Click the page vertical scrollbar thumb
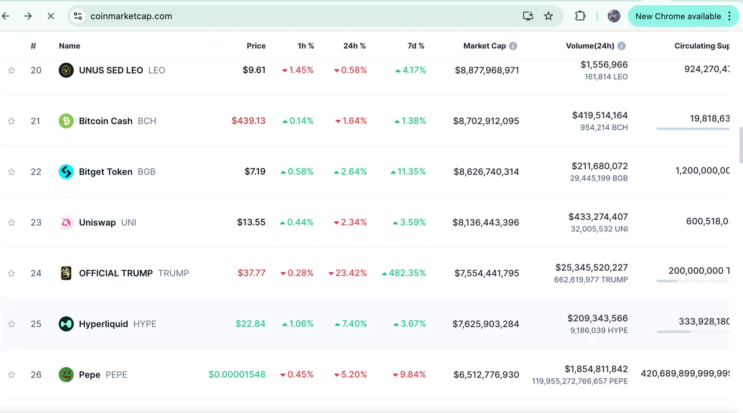 point(741,145)
